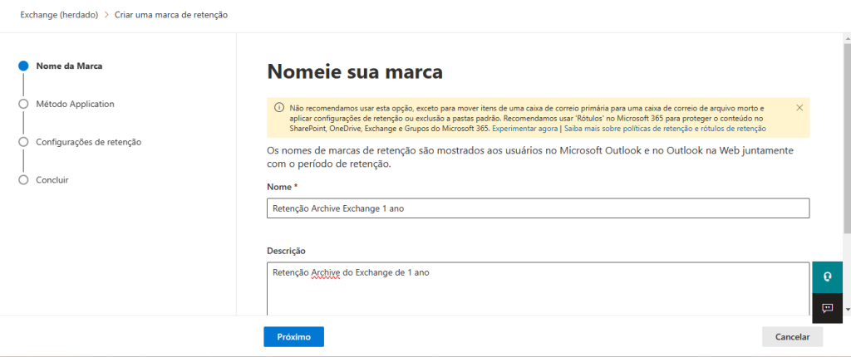Dismiss the yellow warning banner
This screenshot has height=357, width=851.
click(x=799, y=108)
